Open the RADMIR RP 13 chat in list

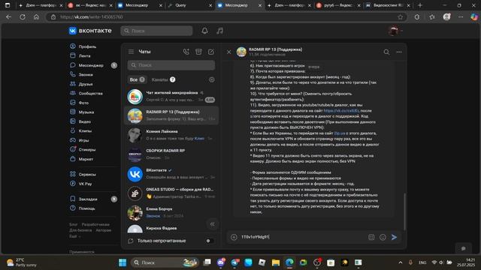171,115
